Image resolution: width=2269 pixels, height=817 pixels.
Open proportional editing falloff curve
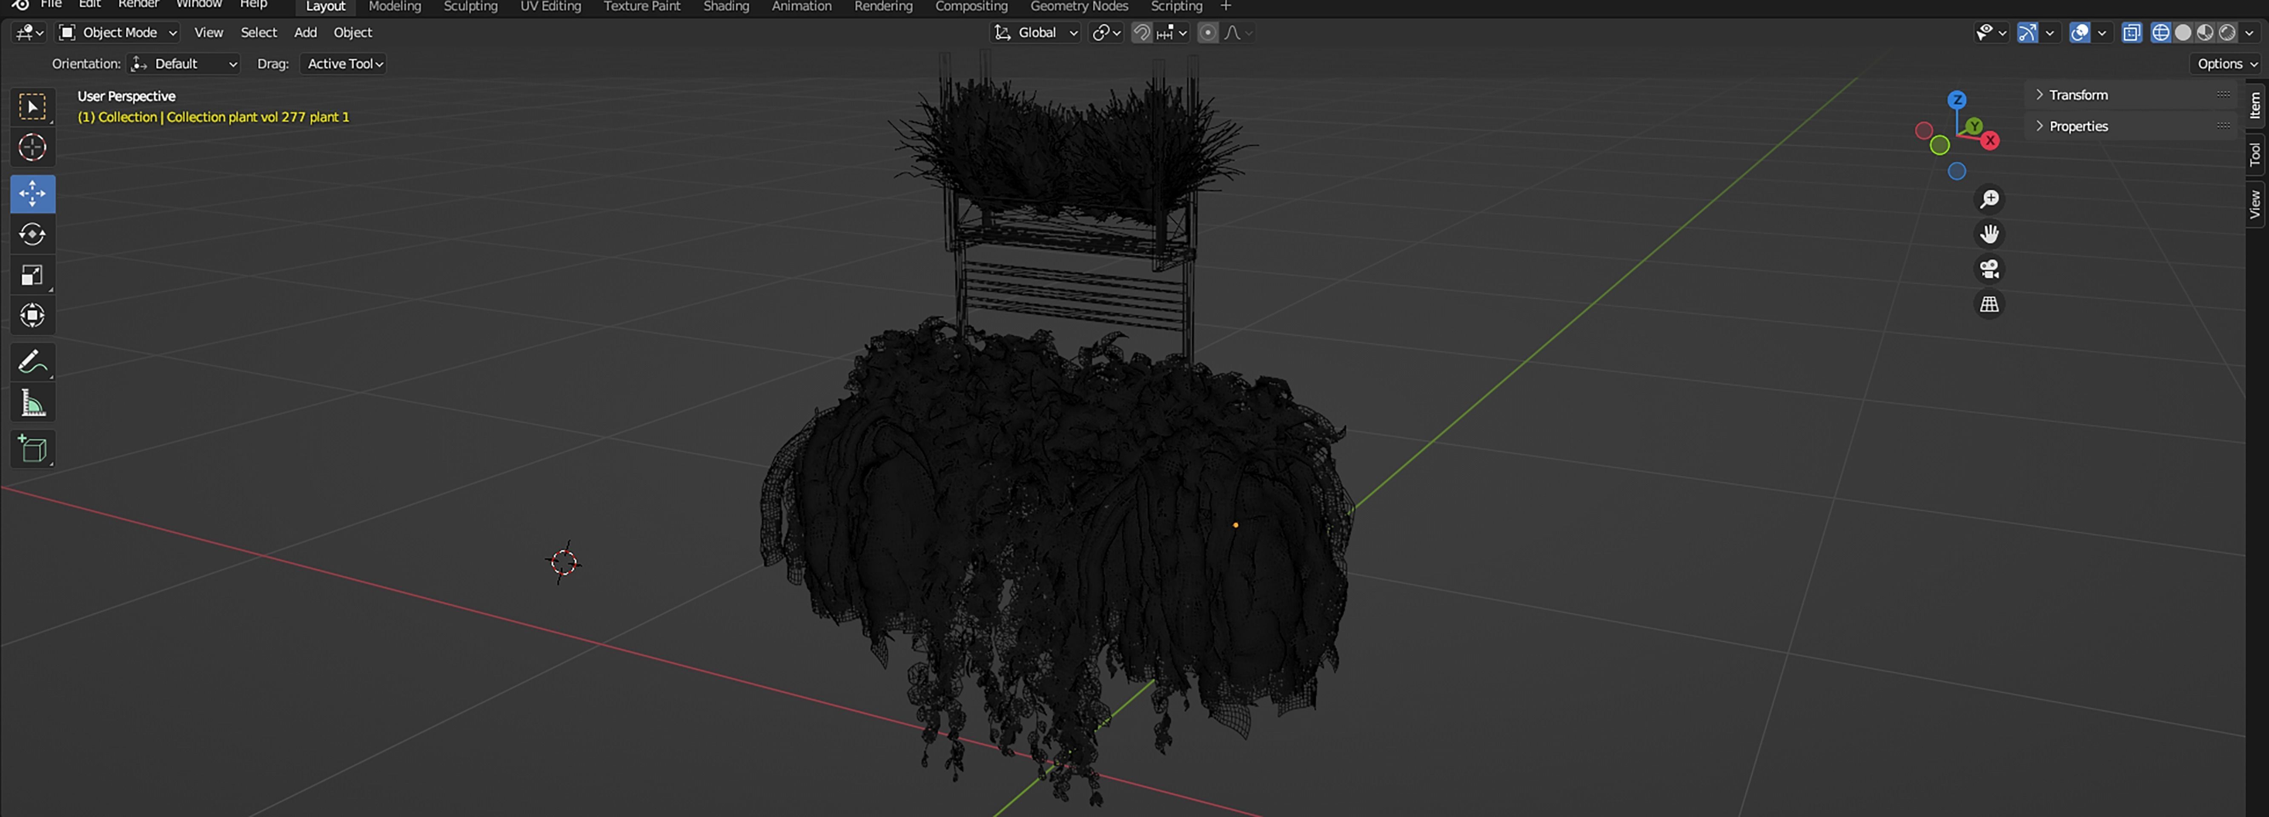pos(1238,33)
